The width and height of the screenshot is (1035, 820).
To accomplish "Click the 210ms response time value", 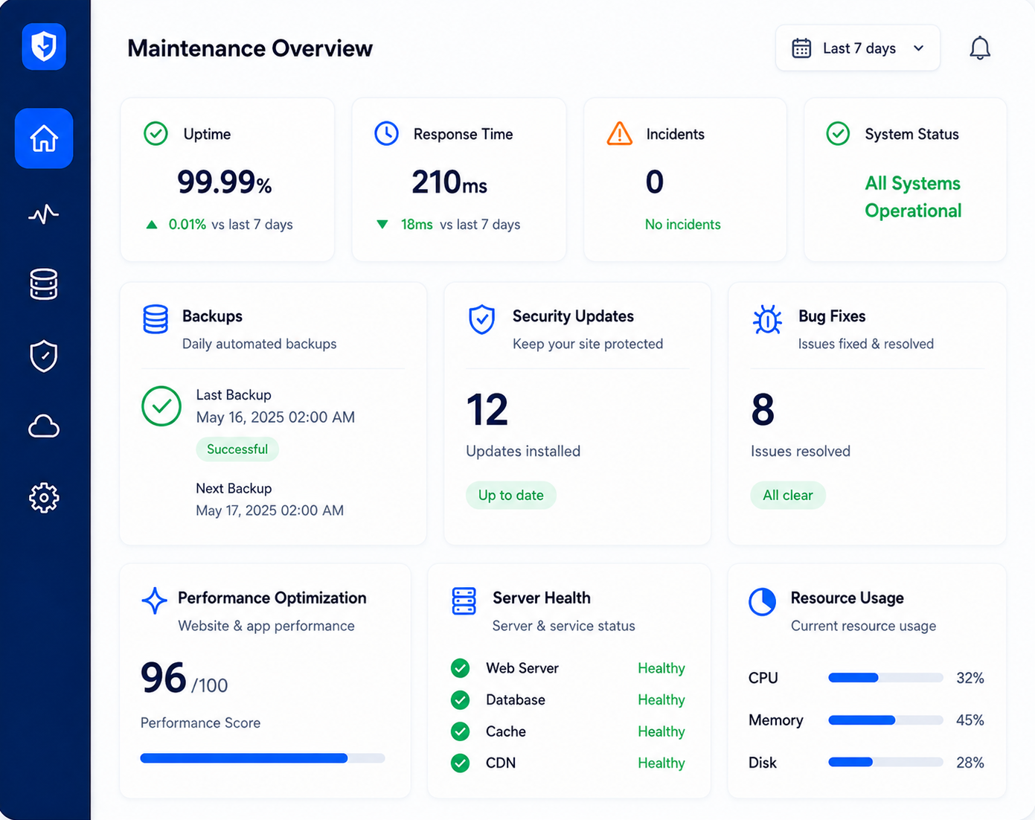I will tap(449, 182).
